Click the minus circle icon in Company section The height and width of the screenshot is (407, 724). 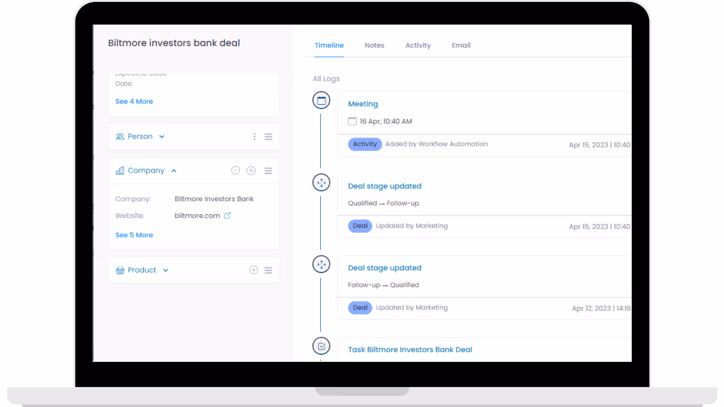click(x=235, y=171)
